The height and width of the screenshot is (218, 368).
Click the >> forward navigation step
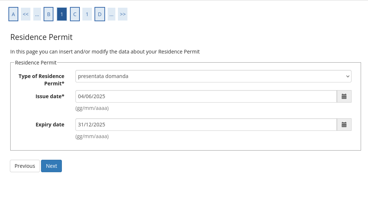123,14
